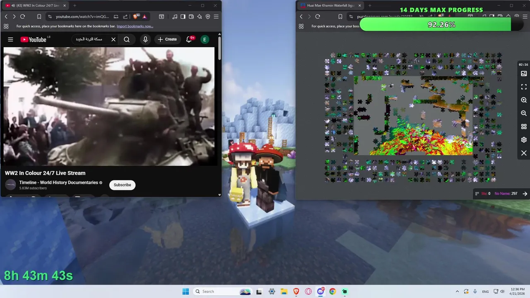The height and width of the screenshot is (298, 530).
Task: Open a new tab in YouTube window
Action: (x=75, y=5)
